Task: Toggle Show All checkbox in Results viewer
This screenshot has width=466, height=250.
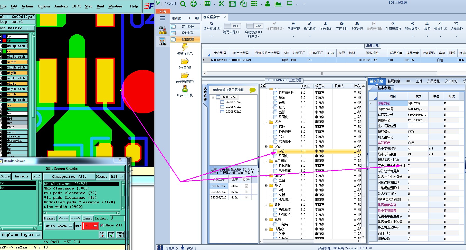Action: coord(102,225)
